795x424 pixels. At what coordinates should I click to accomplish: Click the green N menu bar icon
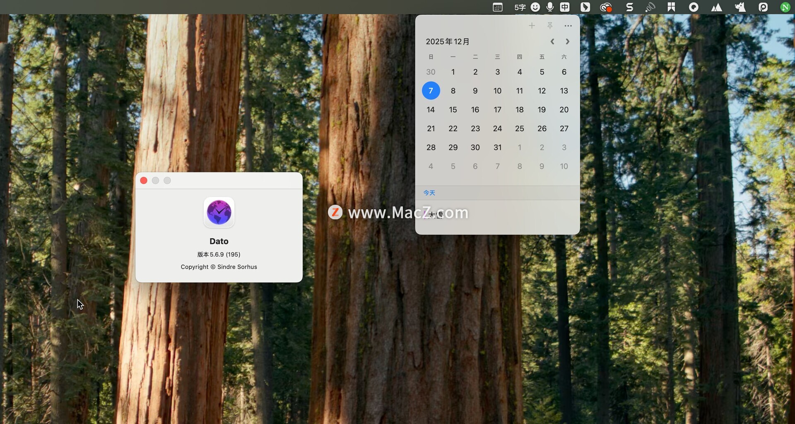pyautogui.click(x=785, y=7)
